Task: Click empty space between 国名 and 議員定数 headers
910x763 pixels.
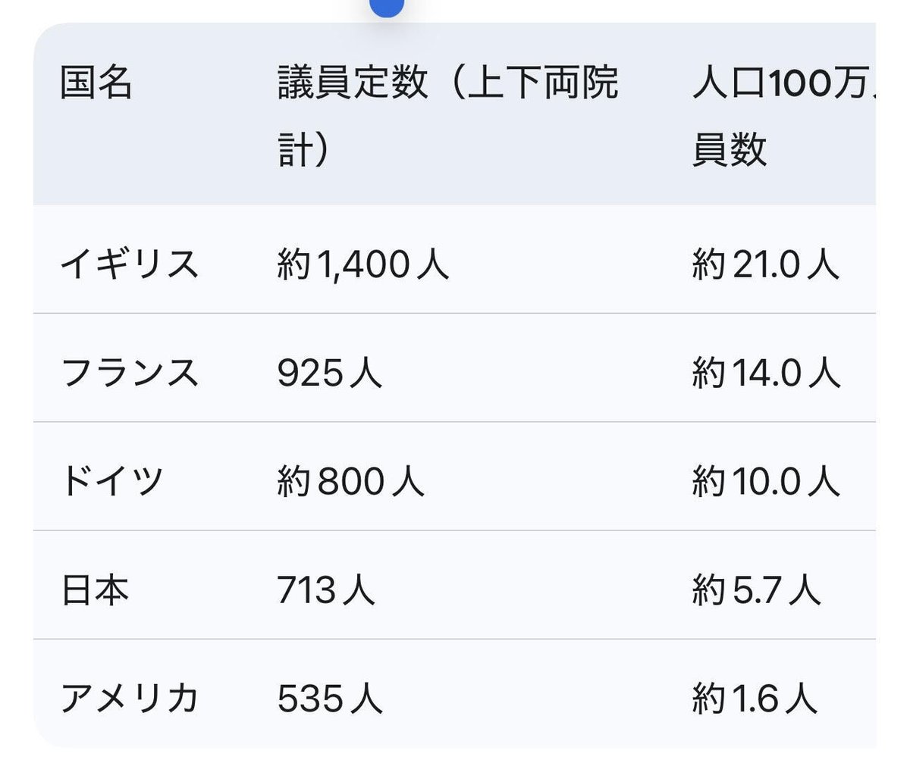Action: coord(205,115)
